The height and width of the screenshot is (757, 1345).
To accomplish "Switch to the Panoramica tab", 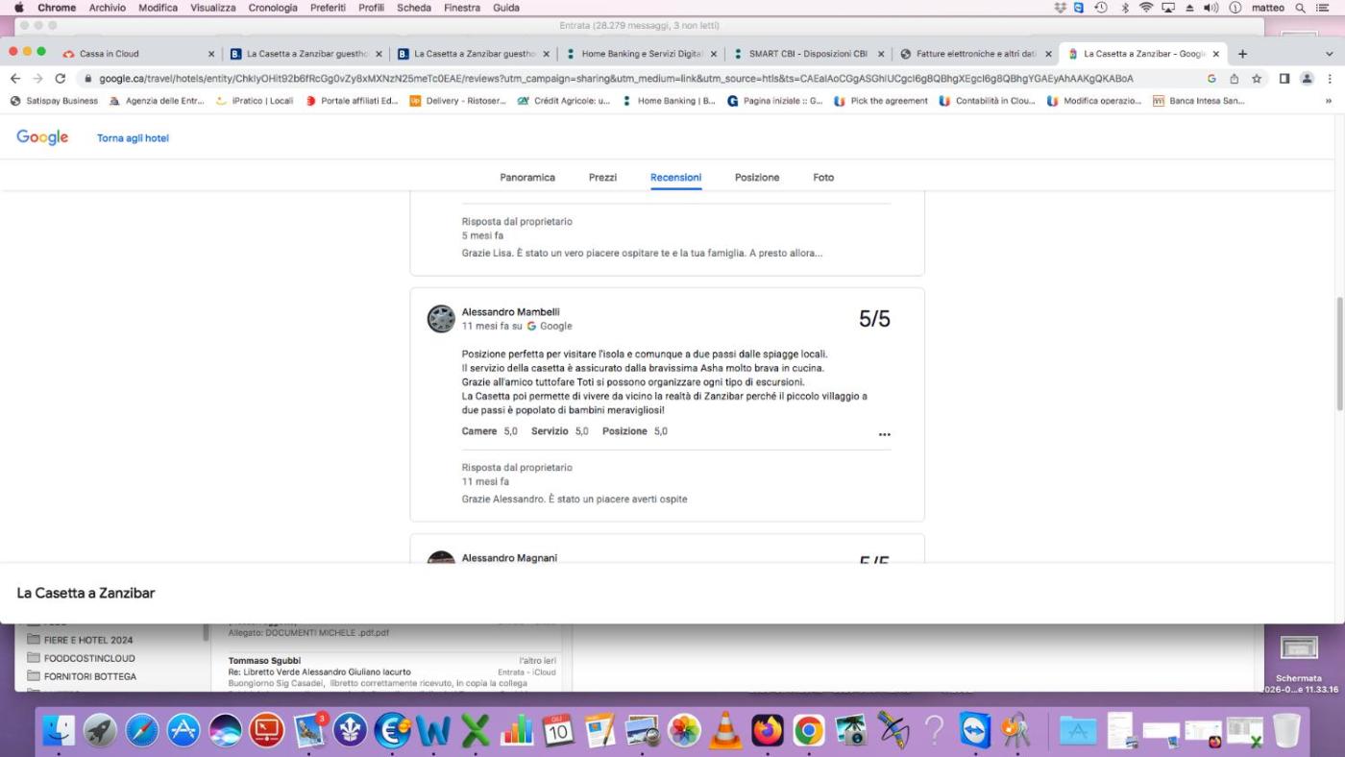I will pyautogui.click(x=527, y=178).
